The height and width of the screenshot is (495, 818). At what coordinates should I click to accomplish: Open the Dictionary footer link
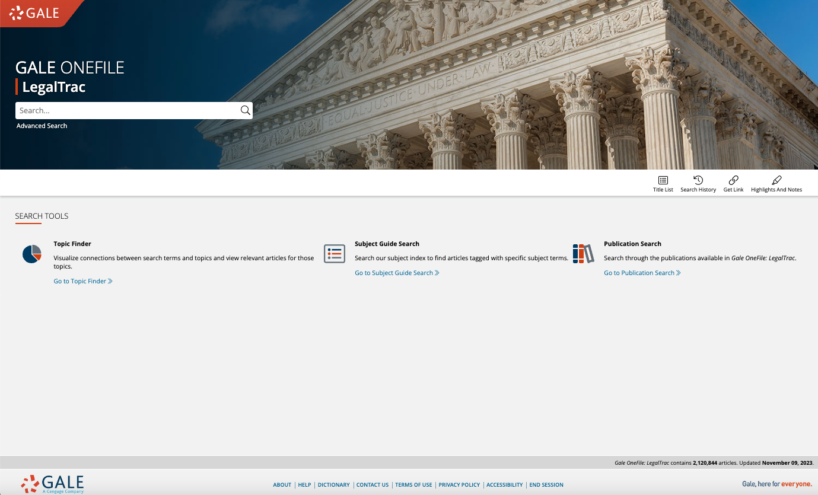(334, 485)
